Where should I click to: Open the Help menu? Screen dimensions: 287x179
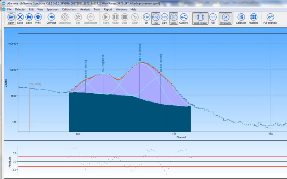point(133,9)
